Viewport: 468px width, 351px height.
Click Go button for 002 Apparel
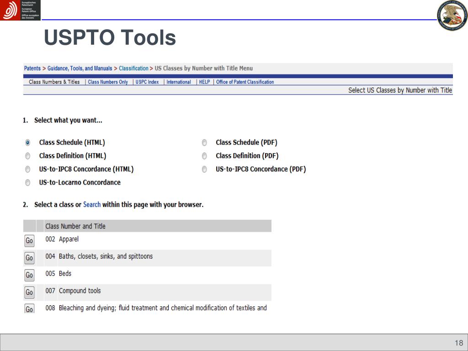29,240
